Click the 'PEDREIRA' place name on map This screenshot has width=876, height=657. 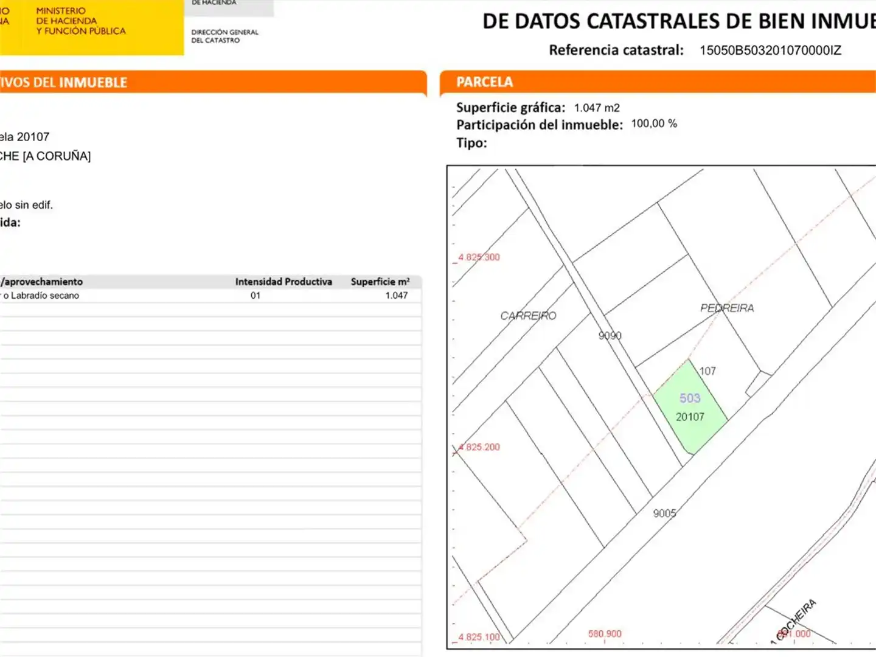point(727,308)
